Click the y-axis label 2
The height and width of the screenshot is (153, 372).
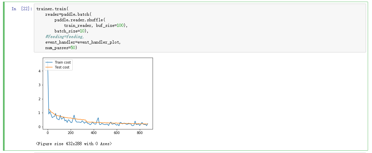39,99
